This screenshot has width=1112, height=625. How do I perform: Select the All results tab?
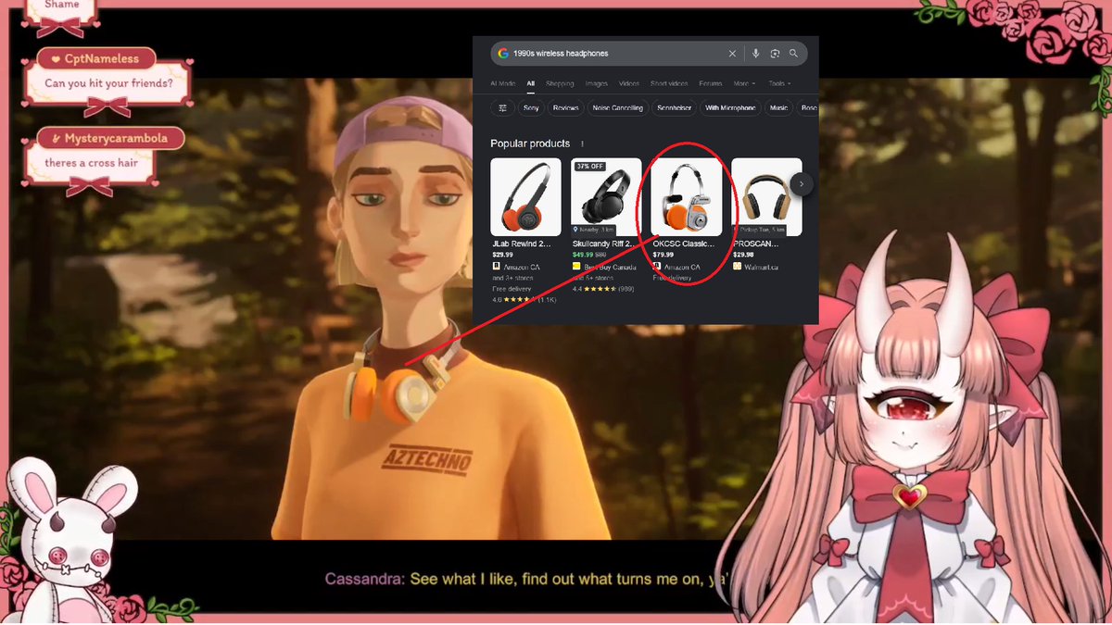tap(531, 83)
